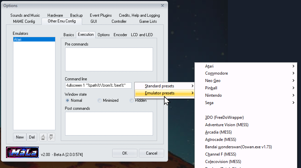The image size is (301, 168).
Task: Click the Cancel button
Action: (151, 153)
